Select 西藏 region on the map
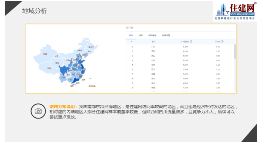This screenshot has width=263, height=143. tap(49, 68)
